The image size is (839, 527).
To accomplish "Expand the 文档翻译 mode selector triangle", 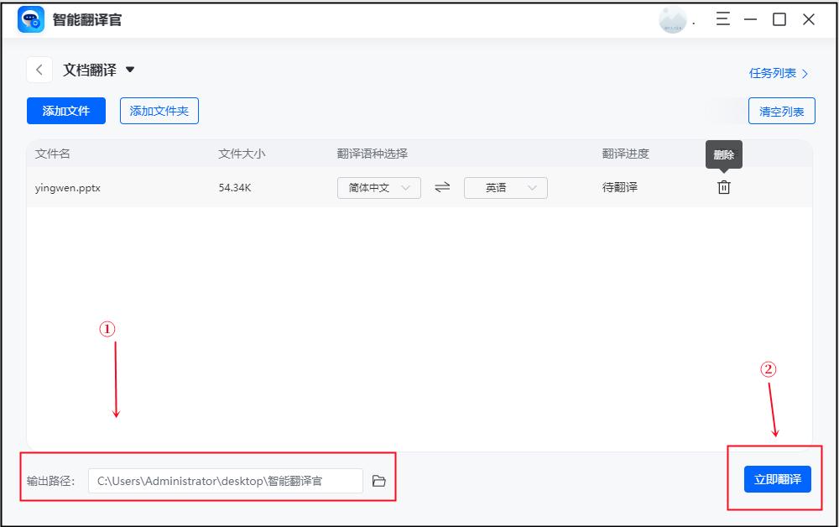I will point(129,70).
